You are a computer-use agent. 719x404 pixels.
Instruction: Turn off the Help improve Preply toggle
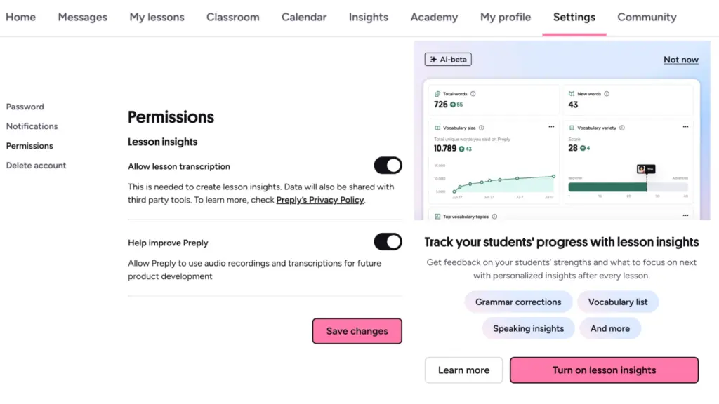click(x=388, y=242)
